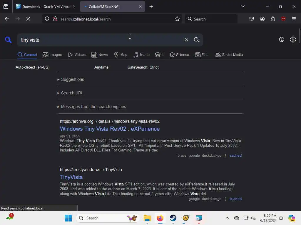Open more options for the archive.org result
Image resolution: width=301 pixels, height=225 pixels.
tap(225, 156)
